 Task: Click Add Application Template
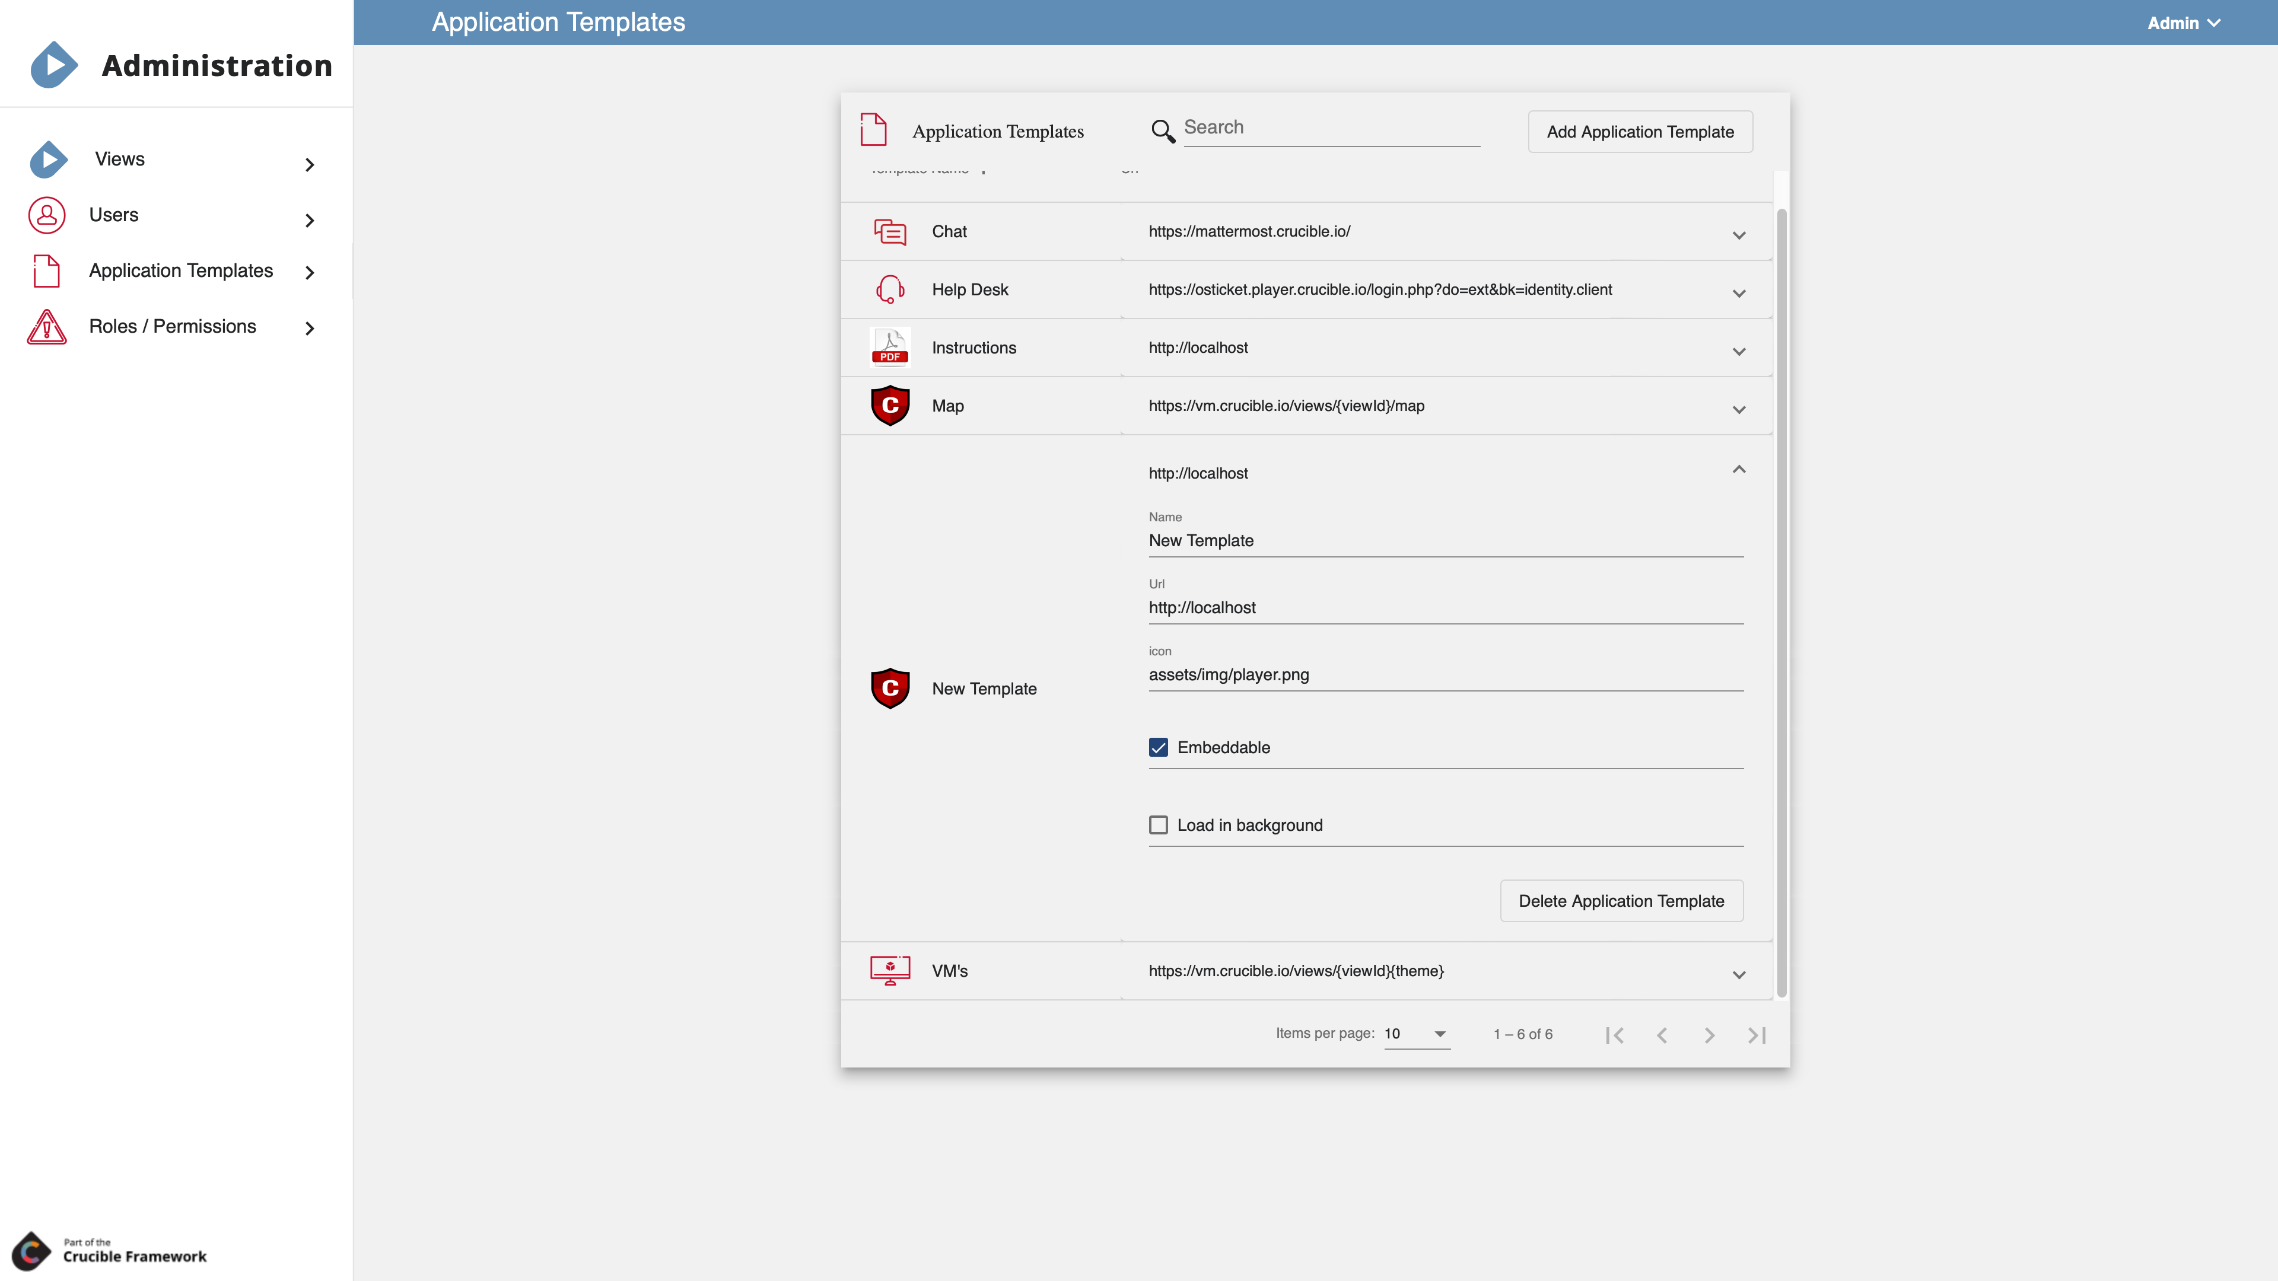pyautogui.click(x=1640, y=131)
